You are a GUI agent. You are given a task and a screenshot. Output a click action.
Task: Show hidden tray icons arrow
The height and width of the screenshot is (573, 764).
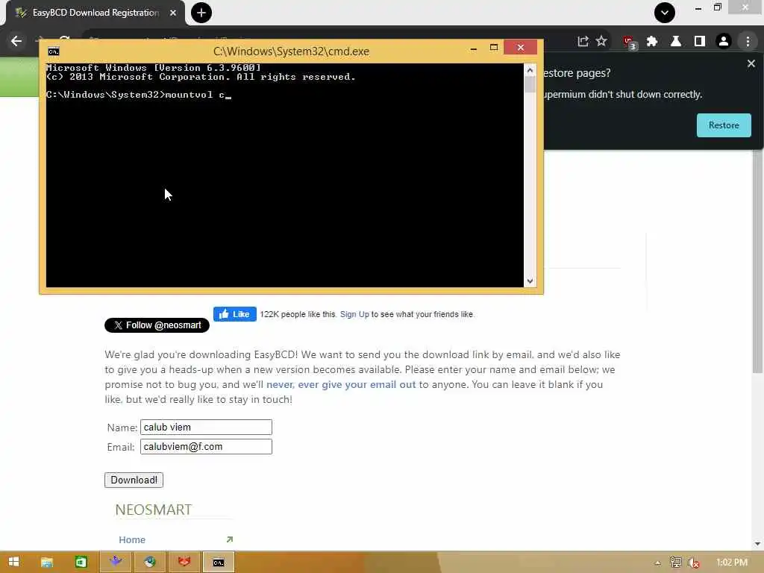(x=658, y=563)
